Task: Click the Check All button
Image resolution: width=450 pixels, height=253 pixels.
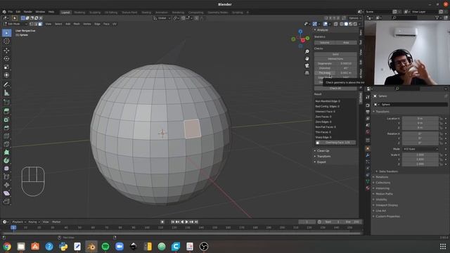Action: tap(335, 89)
